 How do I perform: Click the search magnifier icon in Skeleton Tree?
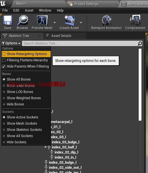(x=140, y=44)
